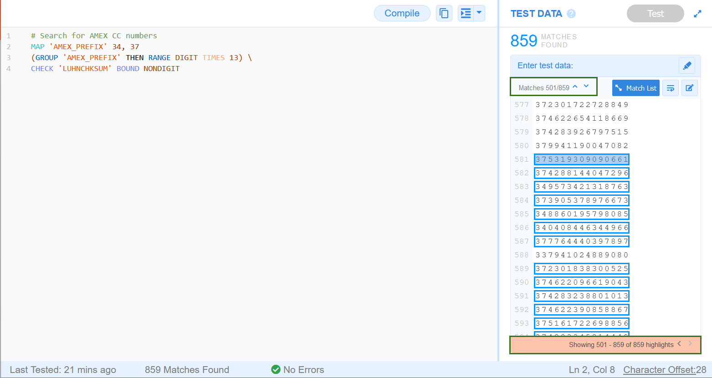
Task: Show the previous page of highlights
Action: [x=679, y=344]
